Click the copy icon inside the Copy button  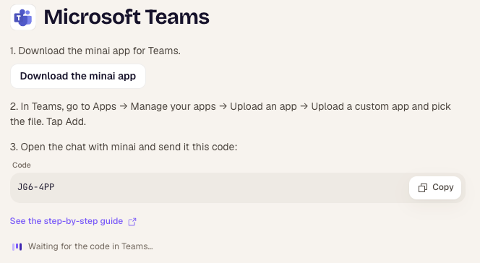[x=423, y=188]
